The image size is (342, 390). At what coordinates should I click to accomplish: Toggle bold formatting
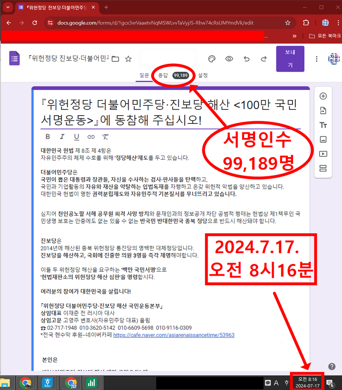tap(48, 137)
